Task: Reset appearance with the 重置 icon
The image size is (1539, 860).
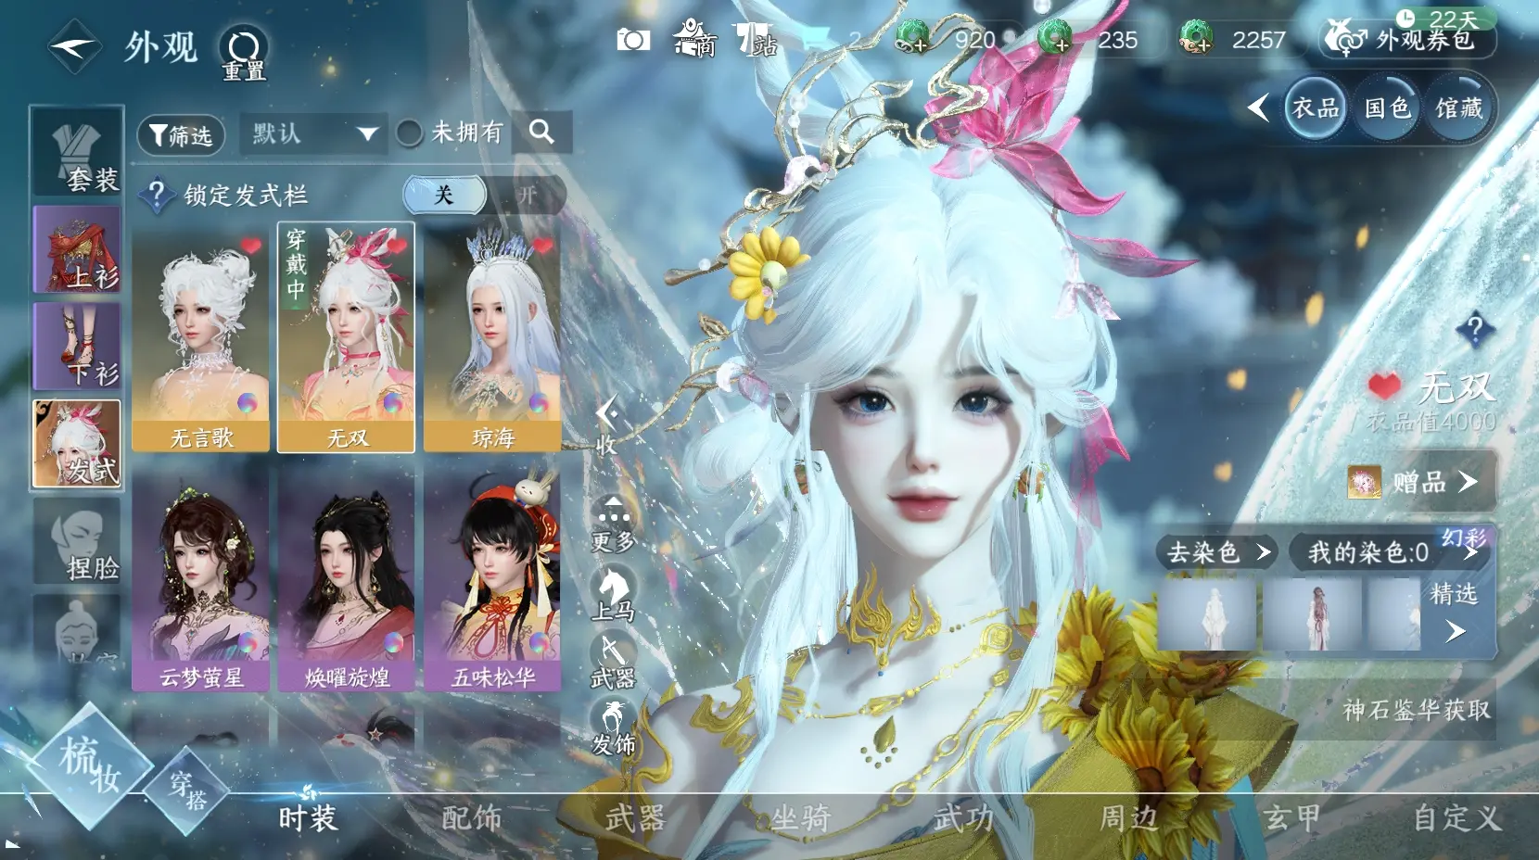Action: pos(244,52)
